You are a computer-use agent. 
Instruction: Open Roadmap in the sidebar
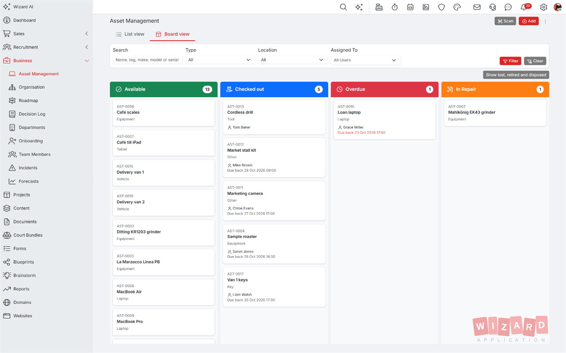[x=46, y=101]
